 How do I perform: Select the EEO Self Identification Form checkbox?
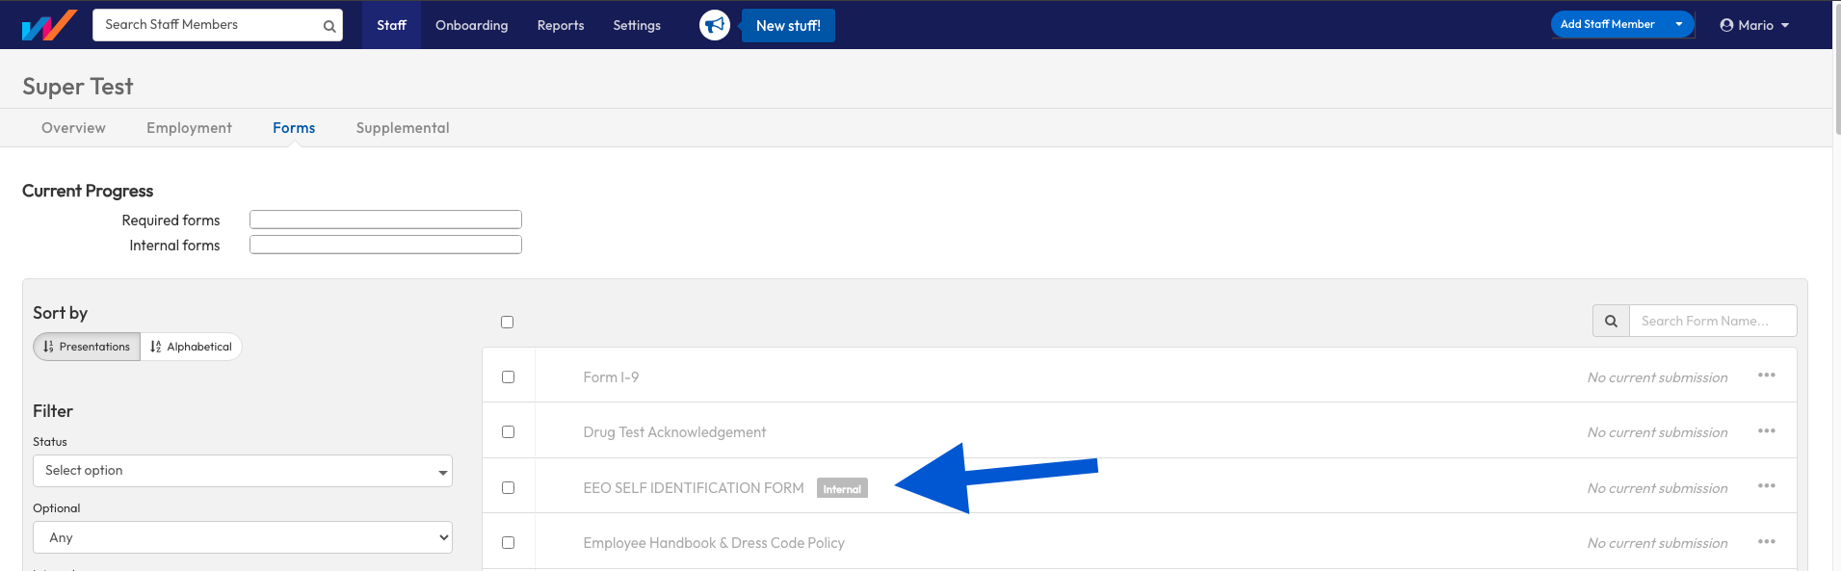click(x=509, y=488)
